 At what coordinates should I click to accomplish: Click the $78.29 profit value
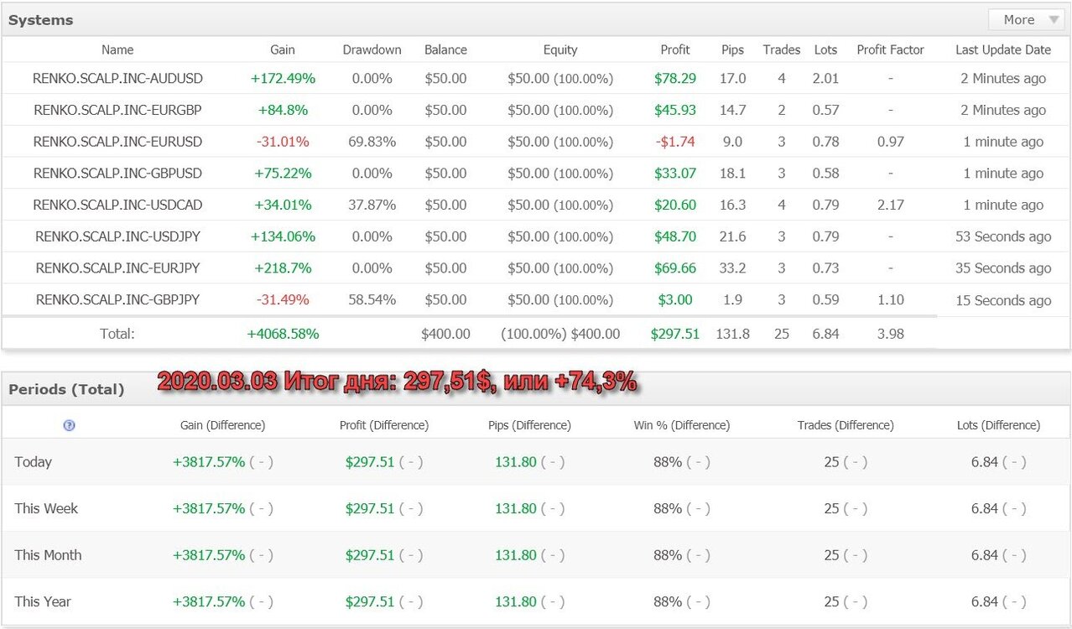(x=675, y=79)
